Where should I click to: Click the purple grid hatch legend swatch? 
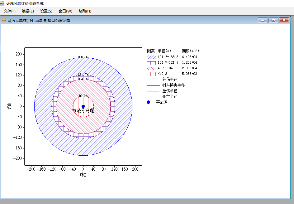[151, 63]
